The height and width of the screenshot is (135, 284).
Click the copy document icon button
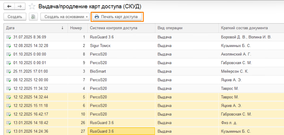click(x=33, y=17)
